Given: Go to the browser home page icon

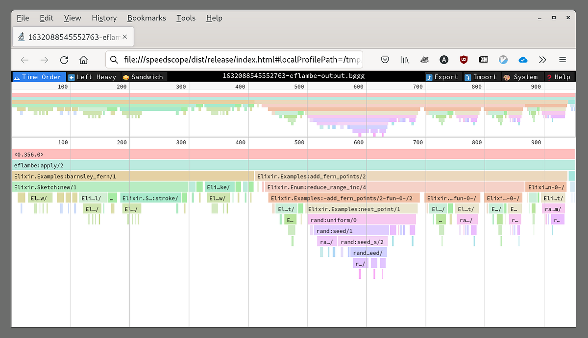Looking at the screenshot, I should pos(84,60).
